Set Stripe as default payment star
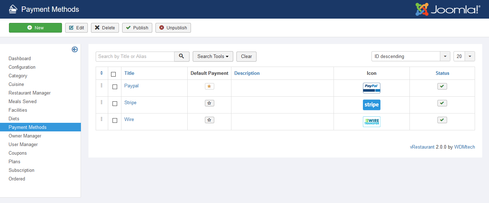 [x=209, y=103]
